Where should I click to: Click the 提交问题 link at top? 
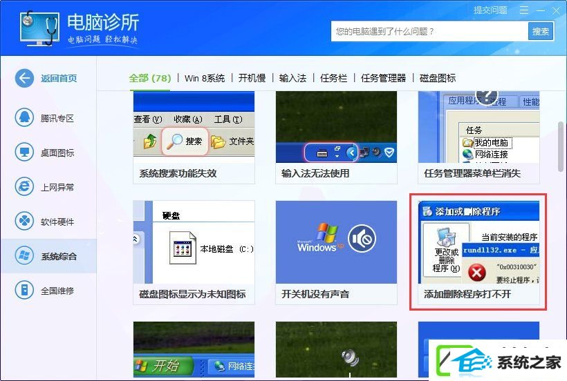[490, 10]
